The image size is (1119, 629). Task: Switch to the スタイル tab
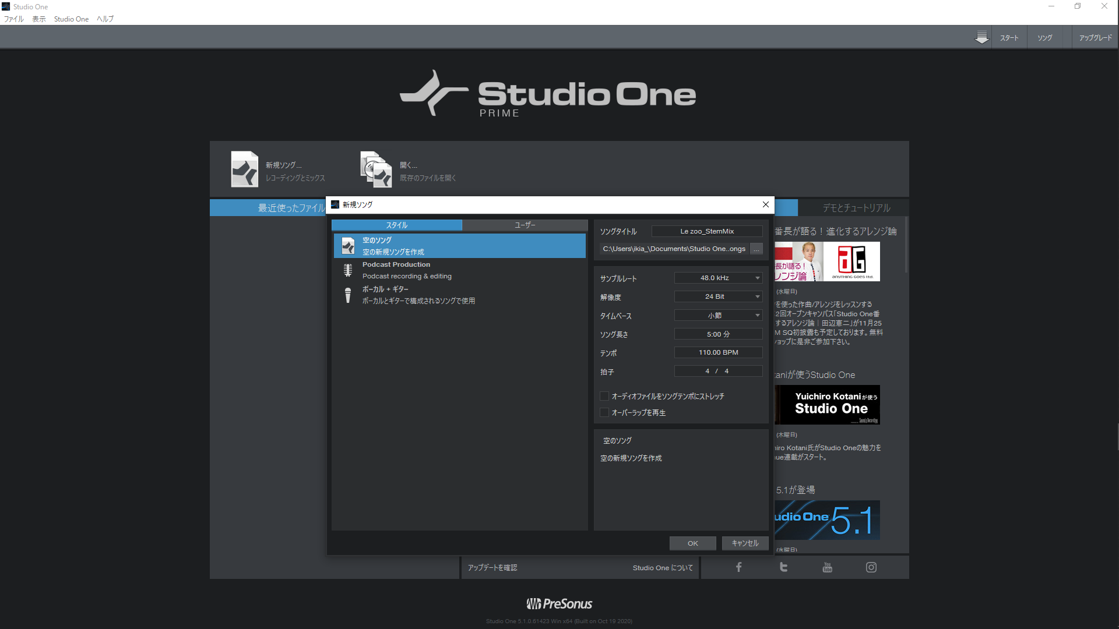pyautogui.click(x=397, y=225)
